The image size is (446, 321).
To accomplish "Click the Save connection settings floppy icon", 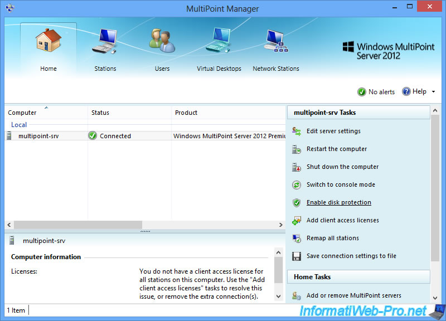I will [297, 256].
